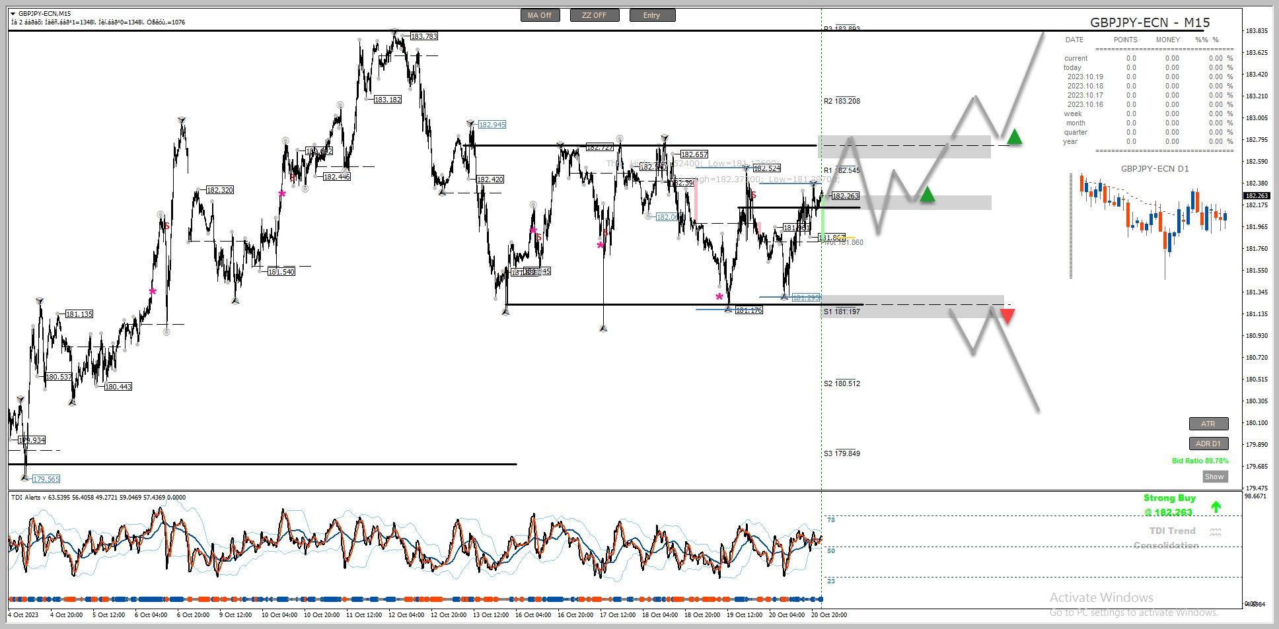Screen dimensions: 1279x629
Task: Select the green up triangle near 182.795
Action: [x=1015, y=137]
